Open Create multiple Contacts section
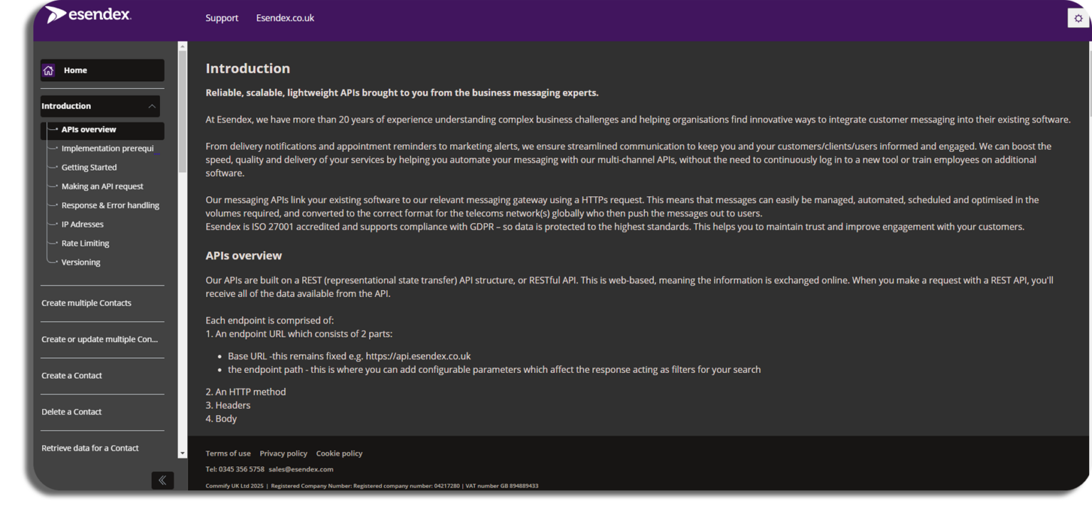Screen dimensions: 1092x506 pyautogui.click(x=86, y=303)
